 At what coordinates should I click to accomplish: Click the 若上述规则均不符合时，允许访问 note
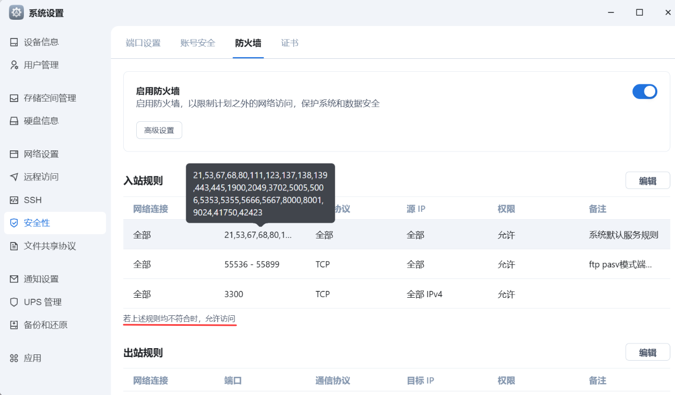click(179, 318)
